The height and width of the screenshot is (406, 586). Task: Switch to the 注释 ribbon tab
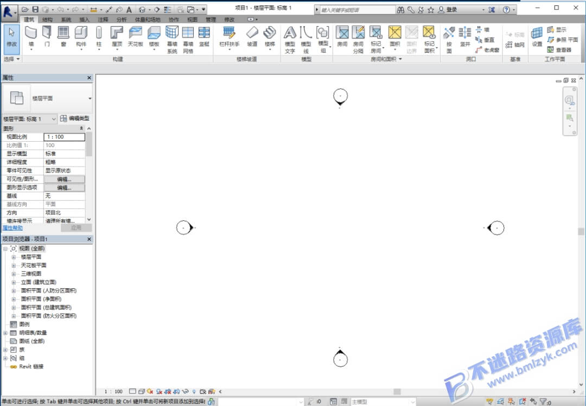point(103,20)
